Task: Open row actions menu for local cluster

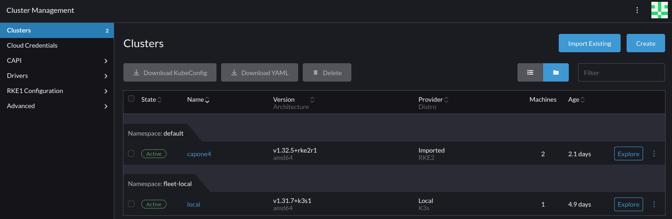Action: click(654, 204)
